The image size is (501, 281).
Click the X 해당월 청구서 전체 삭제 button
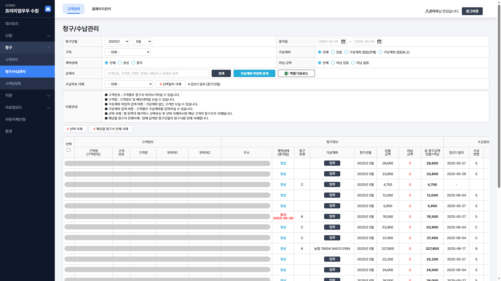[x=110, y=129]
